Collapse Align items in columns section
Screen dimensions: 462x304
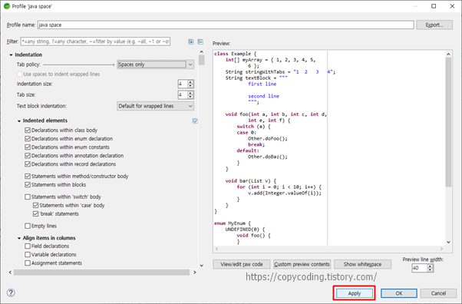19,238
